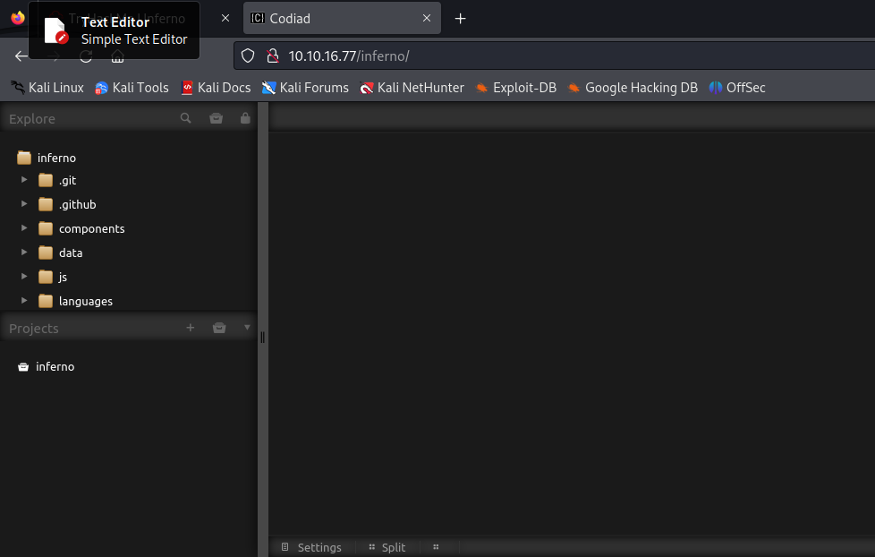Click the tracking protection shield icon
This screenshot has height=557, width=875.
[x=247, y=55]
